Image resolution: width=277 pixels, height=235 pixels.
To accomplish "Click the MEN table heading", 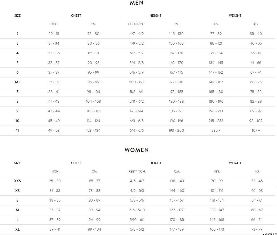I will (x=136, y=3).
